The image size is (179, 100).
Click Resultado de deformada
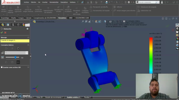[77, 11]
